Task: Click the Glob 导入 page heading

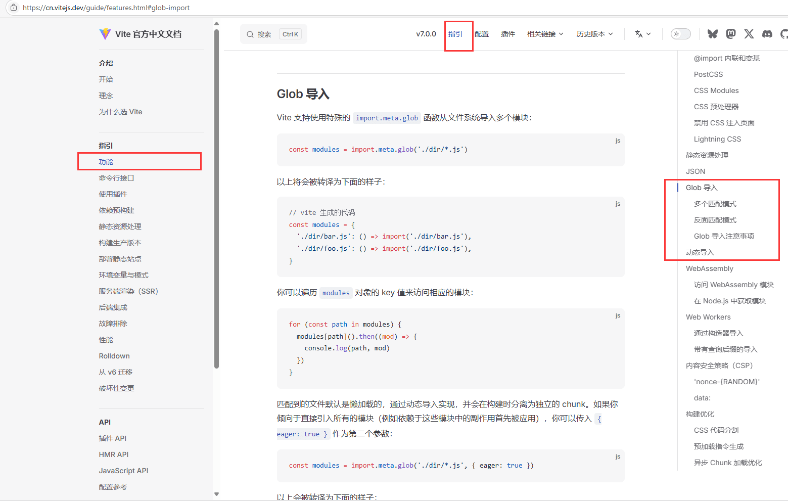Action: (303, 94)
